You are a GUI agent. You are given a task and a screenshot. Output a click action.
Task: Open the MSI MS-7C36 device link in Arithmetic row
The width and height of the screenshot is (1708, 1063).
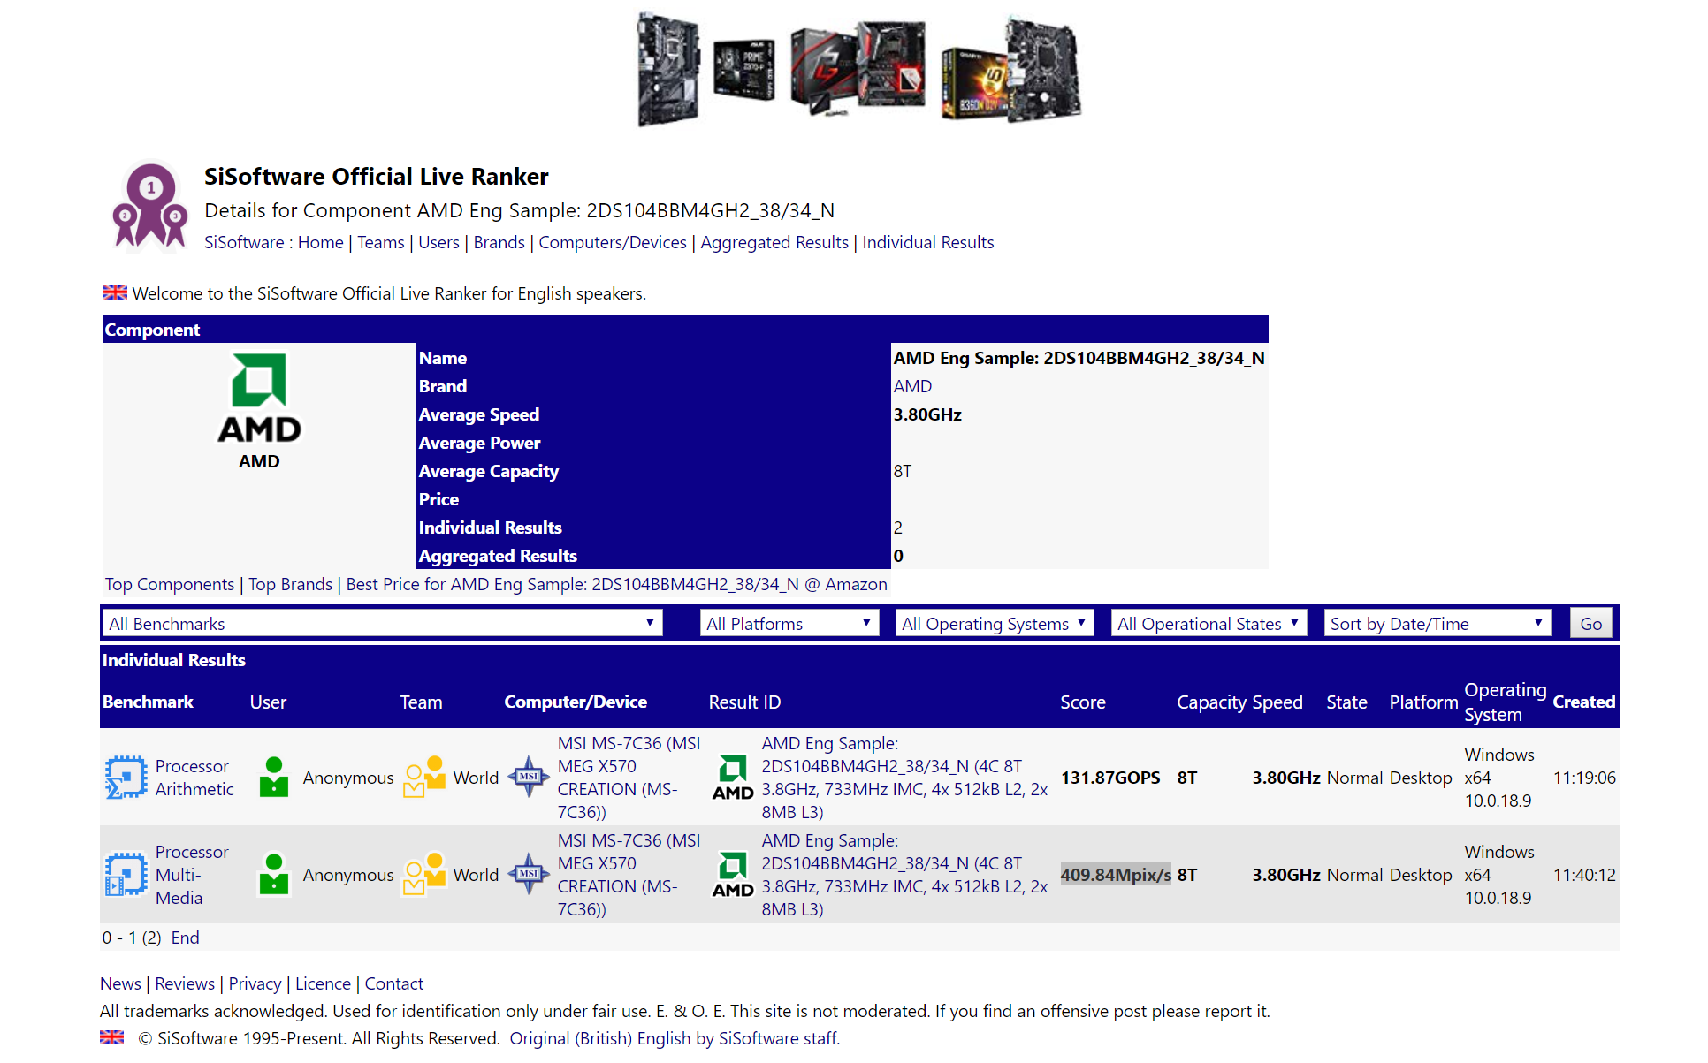click(629, 778)
